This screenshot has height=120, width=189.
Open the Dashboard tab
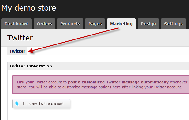tap(17, 24)
